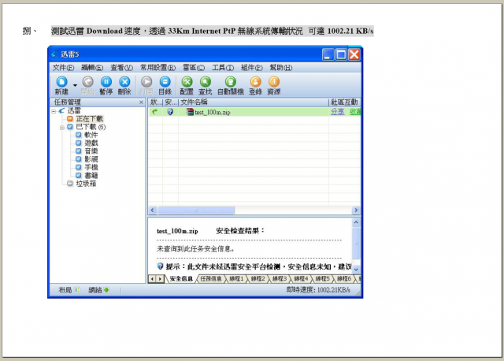Switch to the 線程2 tab
504x361 pixels.
click(x=258, y=279)
